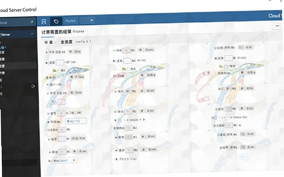This screenshot has height=177, width=284.
Task: Tick the checkbox beside green folder icon in third column
Action: pyautogui.click(x=226, y=67)
